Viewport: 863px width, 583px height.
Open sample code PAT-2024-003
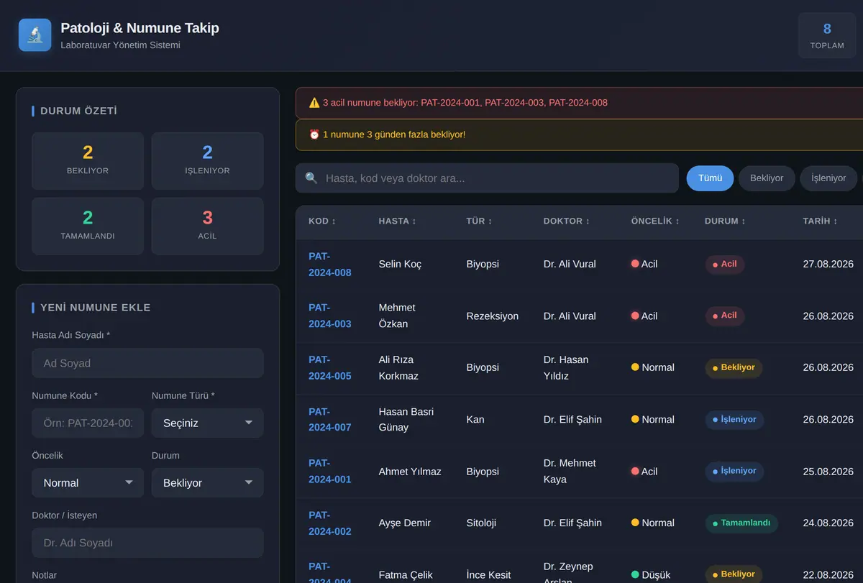click(x=330, y=316)
